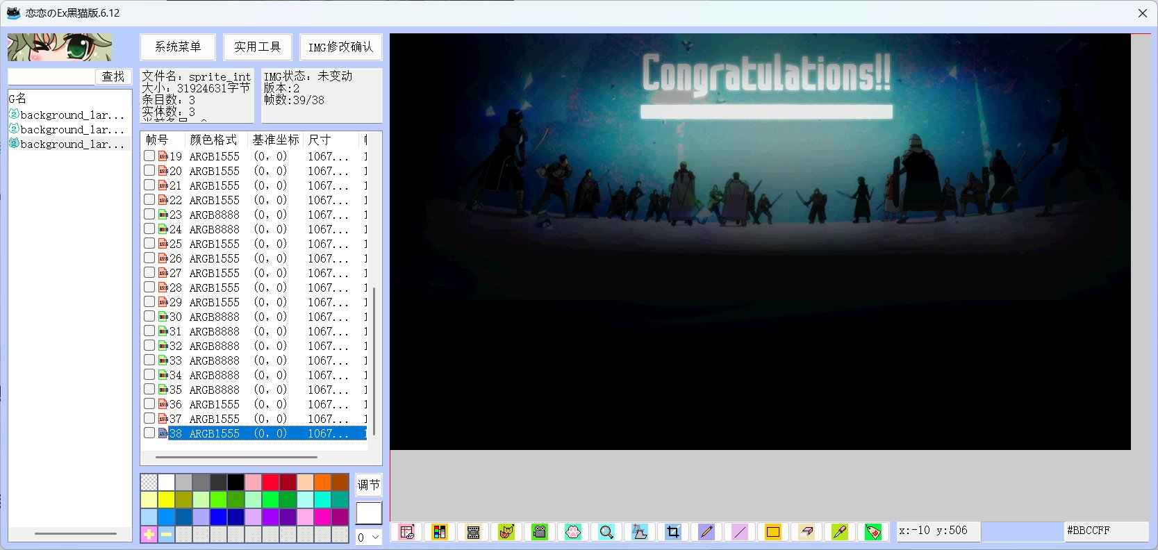Pick the yellow rectangle tool
The width and height of the screenshot is (1158, 550).
point(772,532)
